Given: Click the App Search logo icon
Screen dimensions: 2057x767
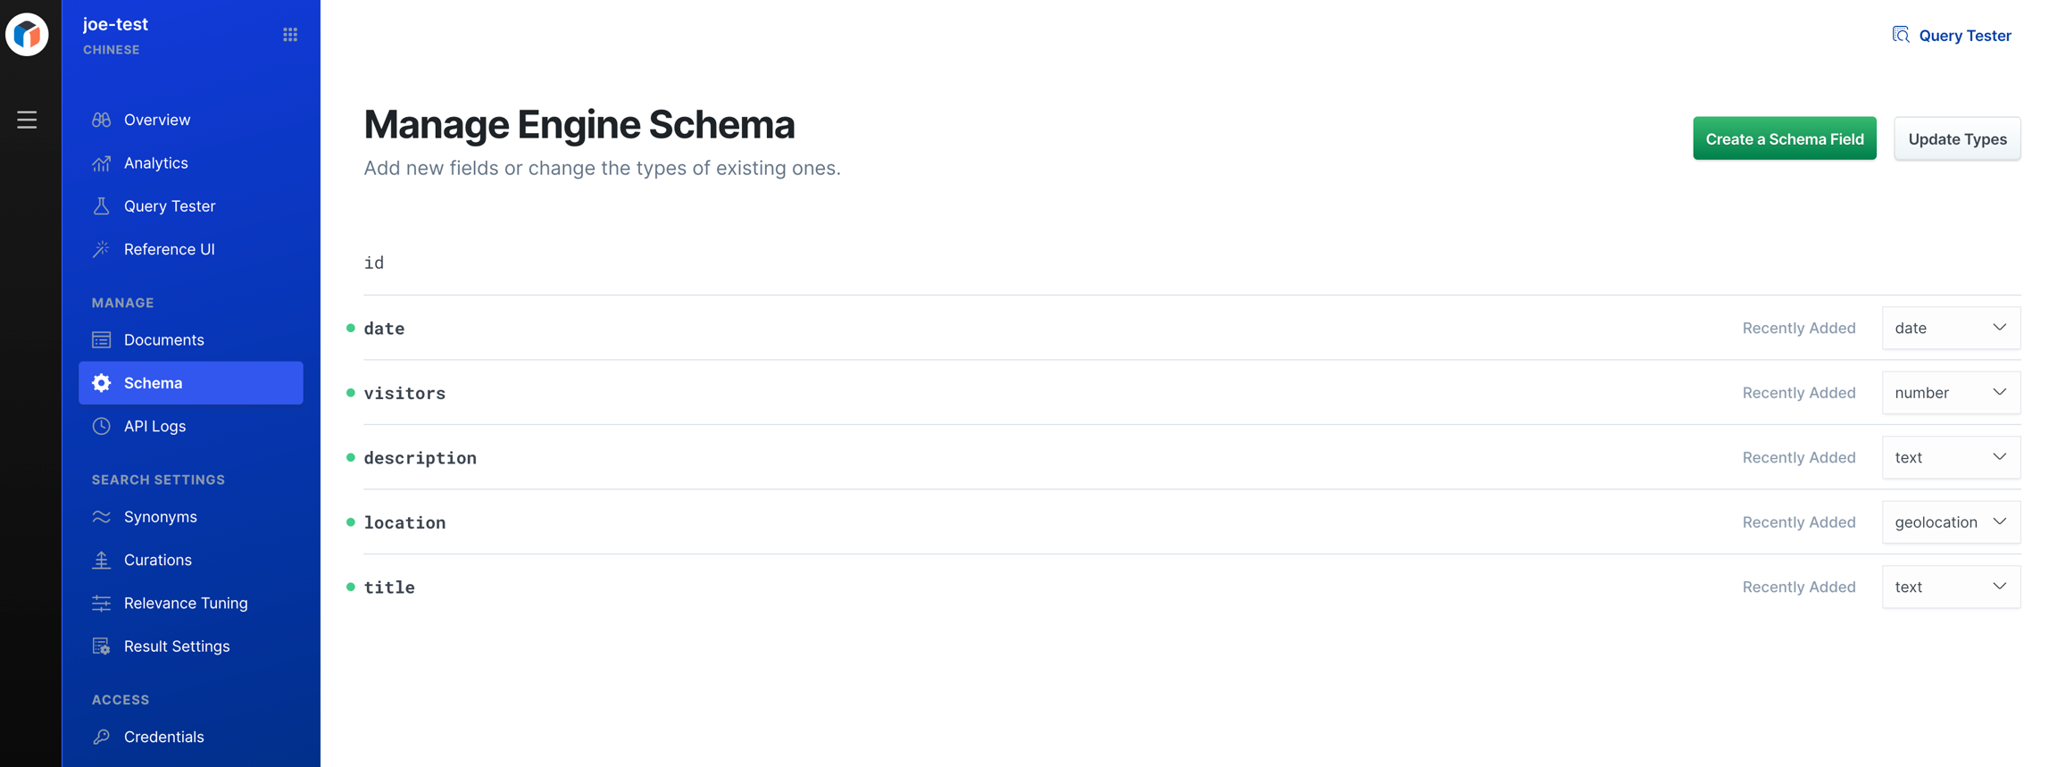Looking at the screenshot, I should (27, 35).
